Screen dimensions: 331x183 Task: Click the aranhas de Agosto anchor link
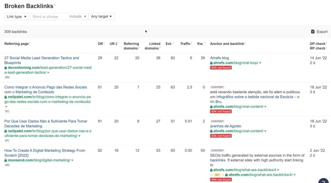(225, 126)
